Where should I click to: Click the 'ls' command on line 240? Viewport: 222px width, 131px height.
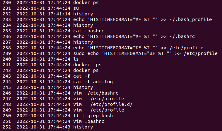76,59
